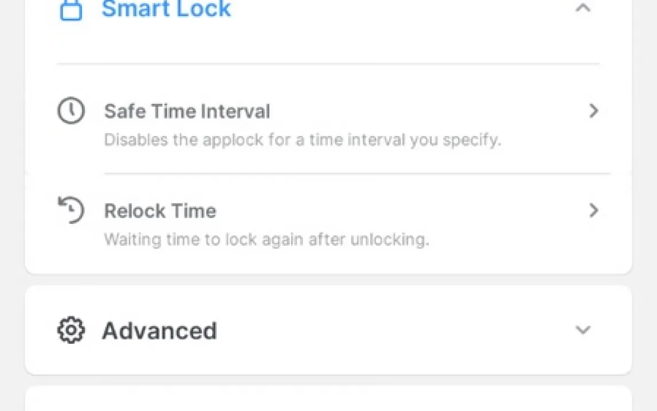This screenshot has height=411, width=657.
Task: Click the Advanced gear icon
Action: [x=71, y=330]
